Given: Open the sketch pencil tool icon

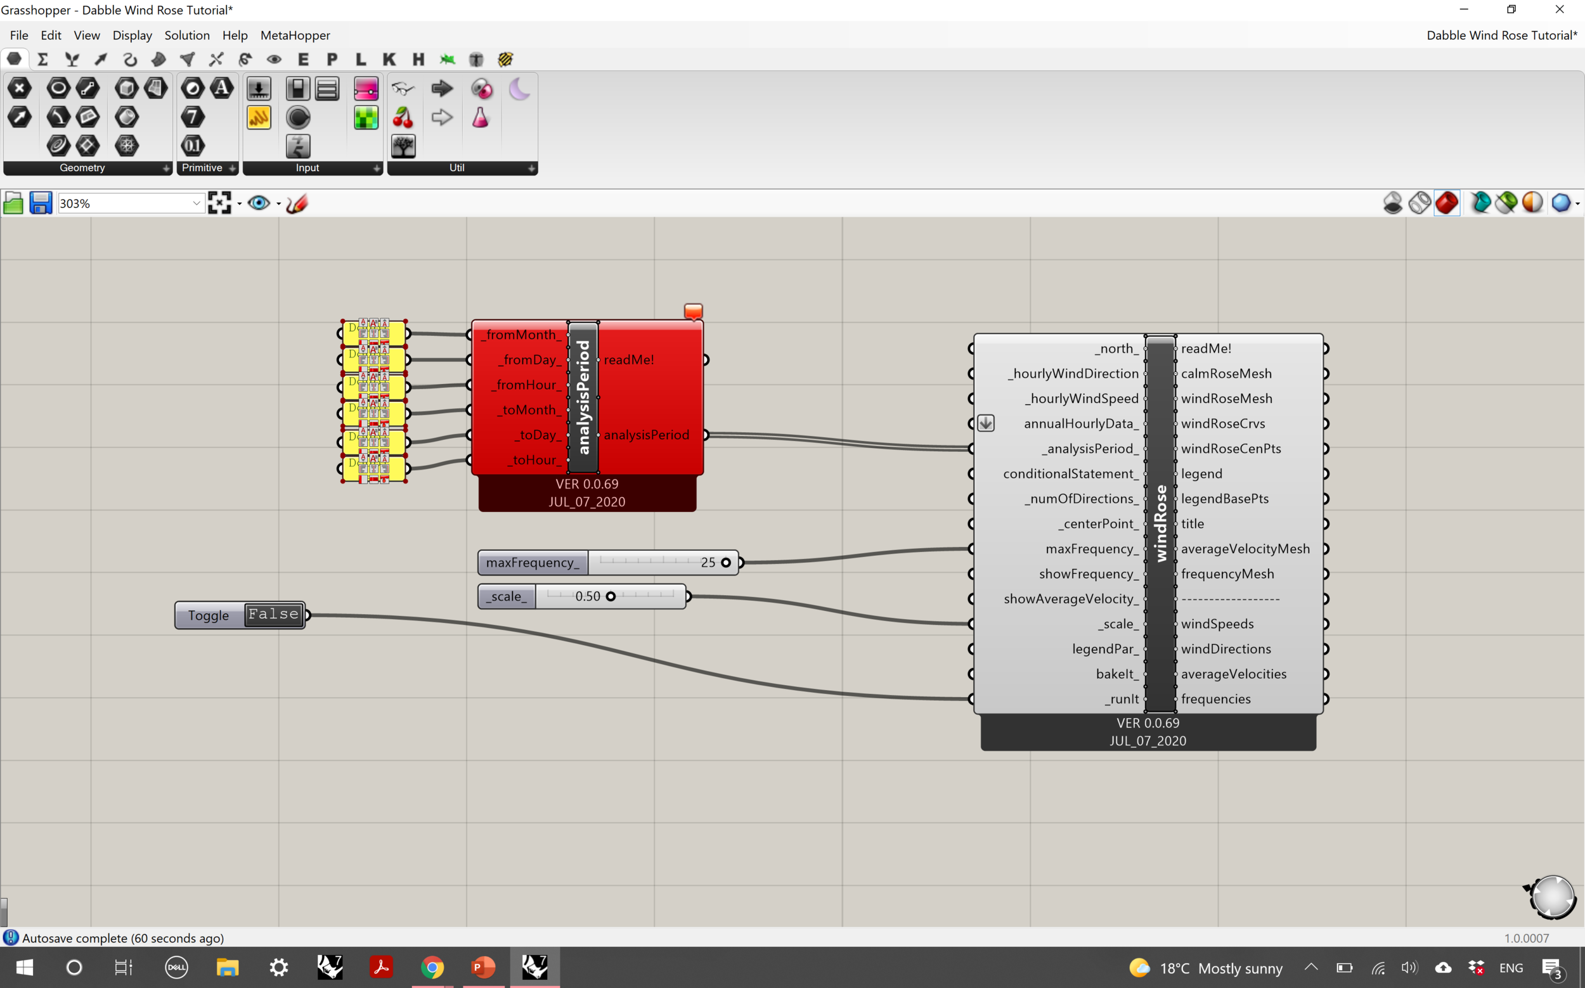Looking at the screenshot, I should point(297,203).
